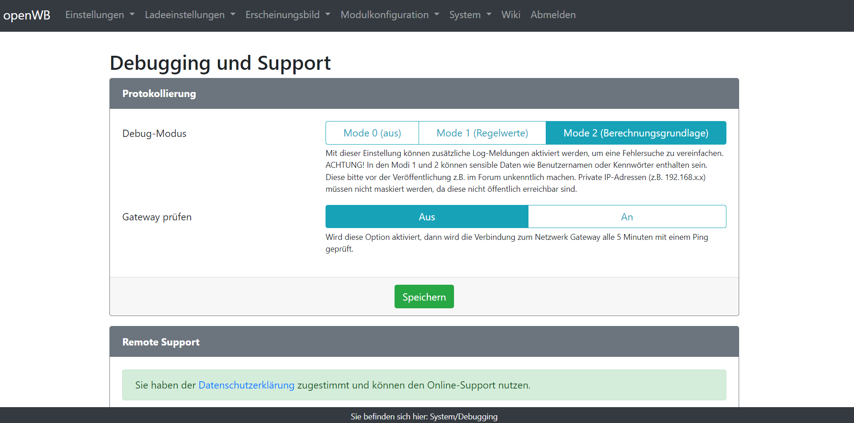854x423 pixels.
Task: Click the openWB brand logo
Action: tap(27, 15)
